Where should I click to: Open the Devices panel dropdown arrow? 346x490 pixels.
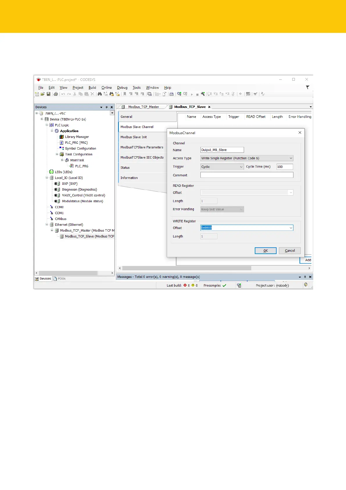pyautogui.click(x=101, y=107)
